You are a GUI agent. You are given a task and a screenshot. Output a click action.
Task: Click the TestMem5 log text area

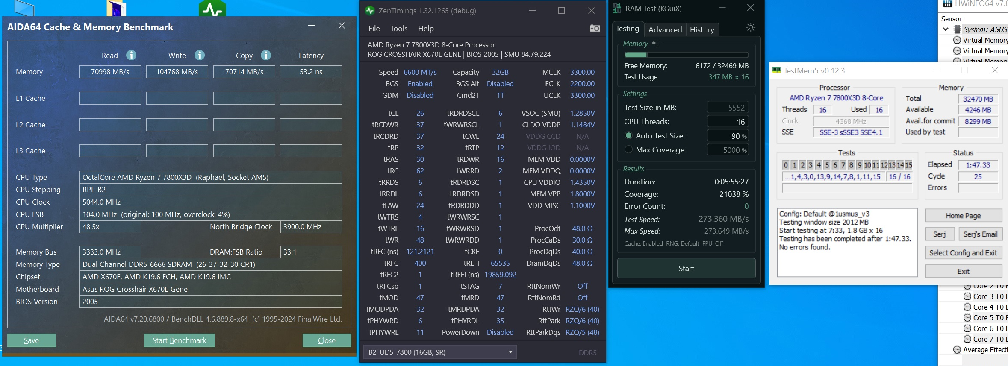(847, 242)
